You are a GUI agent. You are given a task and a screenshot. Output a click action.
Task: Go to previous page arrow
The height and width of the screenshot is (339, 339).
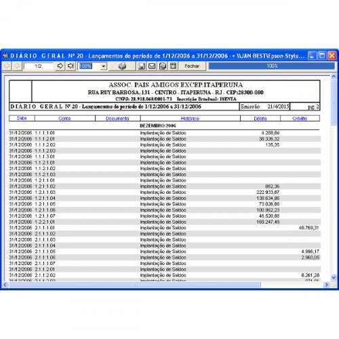tap(17, 66)
